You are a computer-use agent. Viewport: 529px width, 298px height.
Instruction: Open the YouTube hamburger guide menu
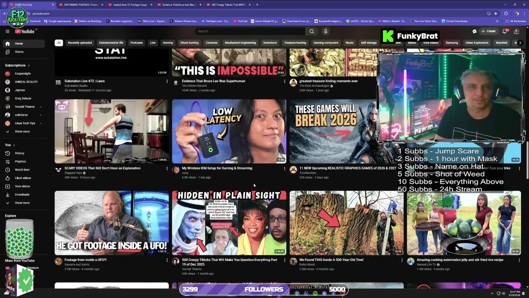click(x=7, y=31)
